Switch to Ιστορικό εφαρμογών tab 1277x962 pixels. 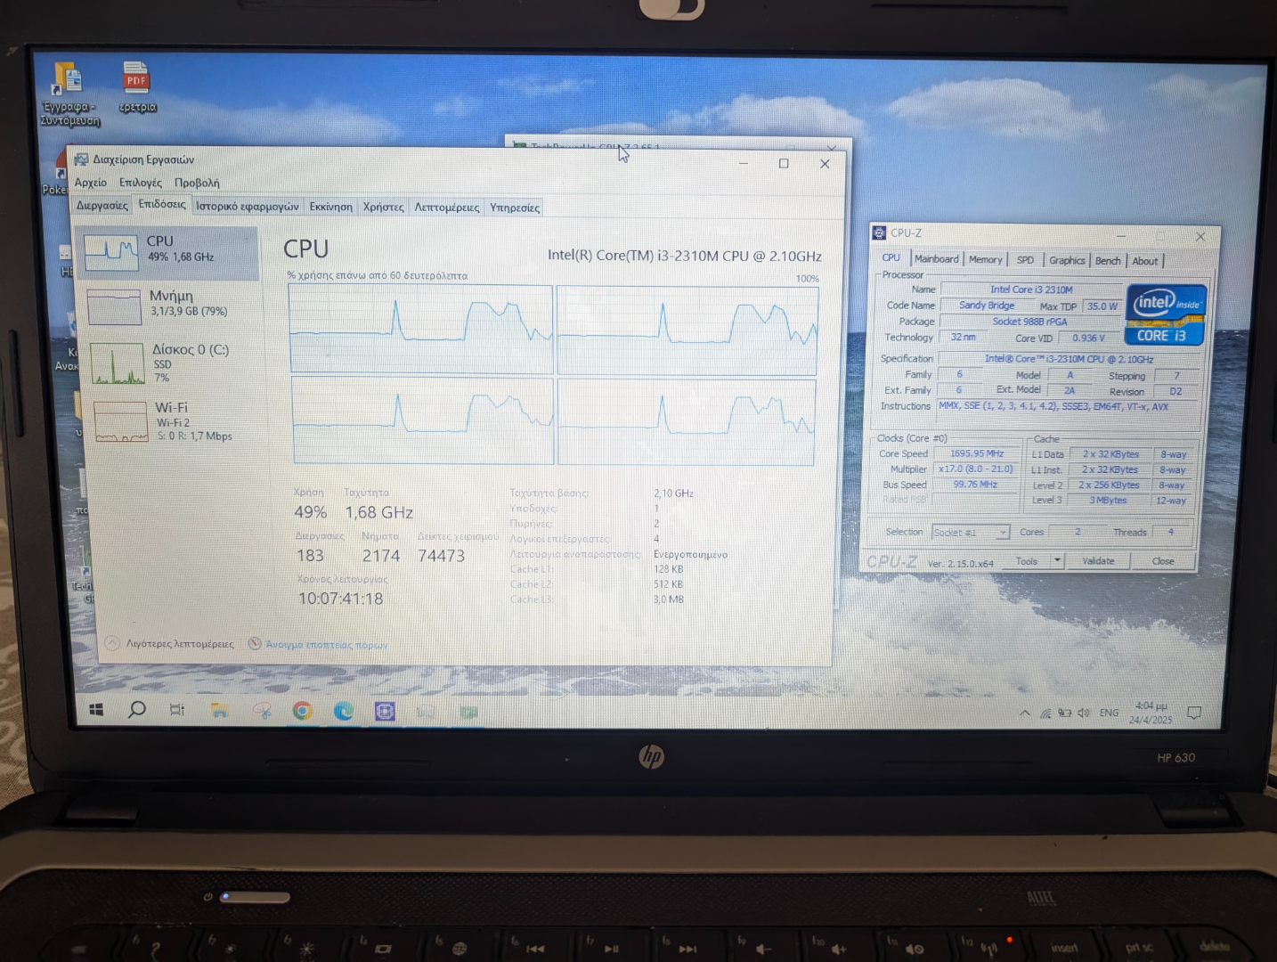248,207
